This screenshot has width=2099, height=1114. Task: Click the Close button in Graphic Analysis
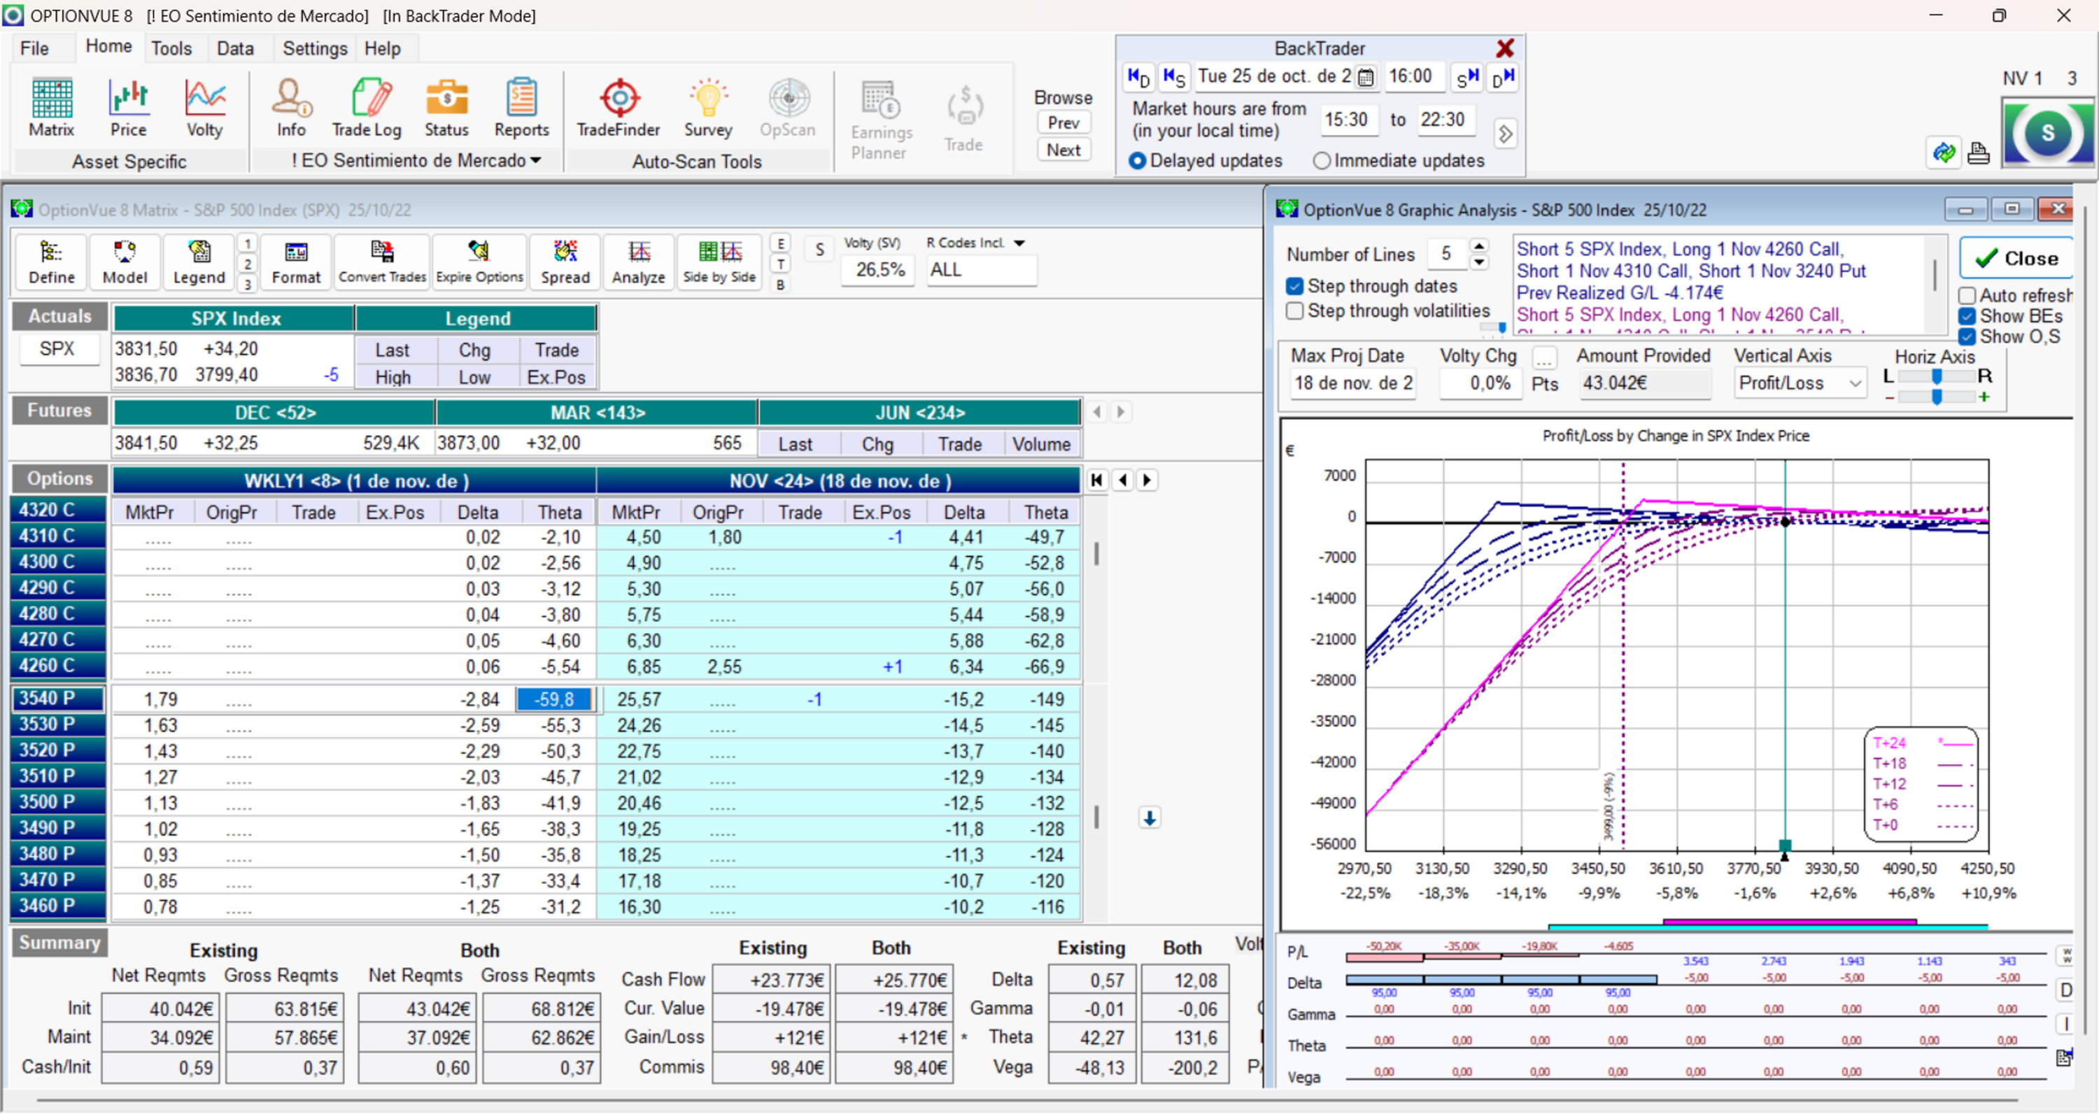(x=2016, y=258)
